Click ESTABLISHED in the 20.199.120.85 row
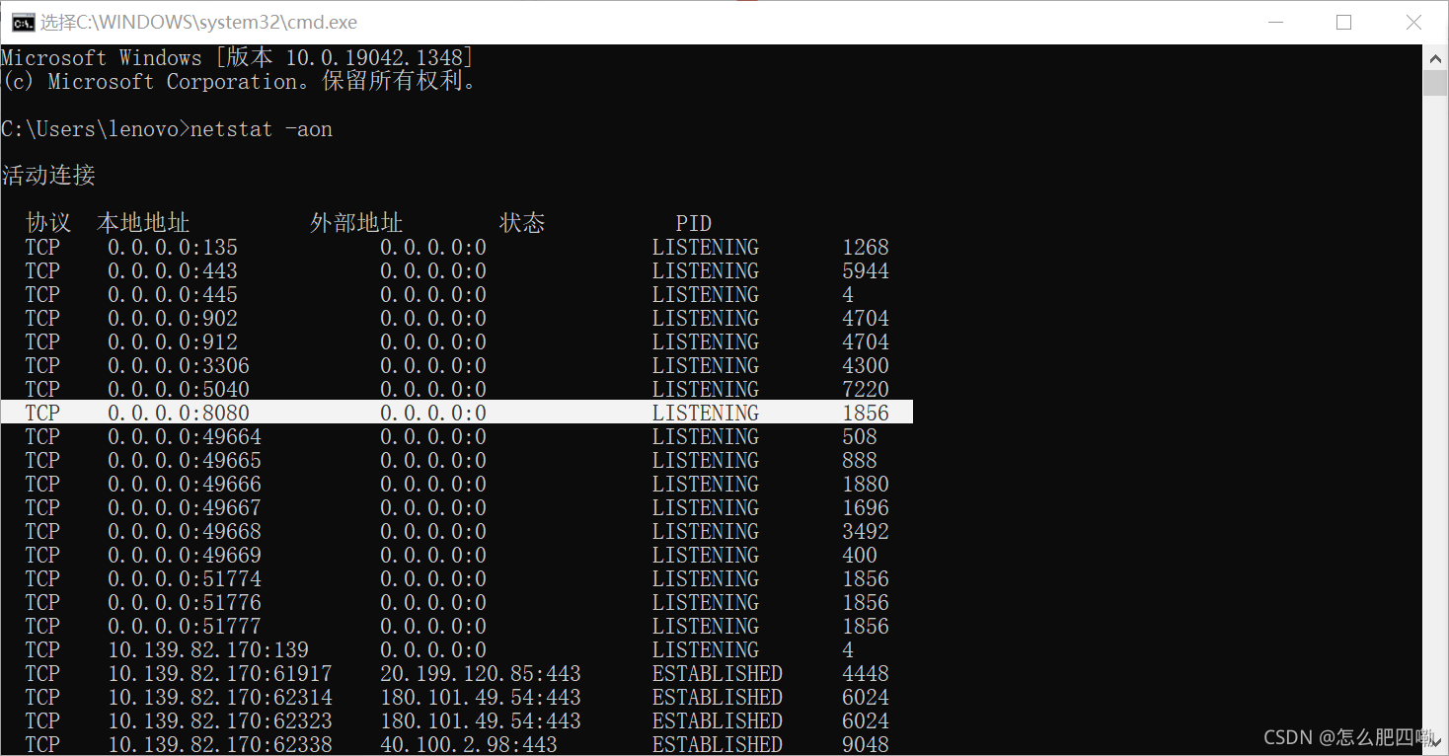The height and width of the screenshot is (756, 1449). pyautogui.click(x=718, y=674)
